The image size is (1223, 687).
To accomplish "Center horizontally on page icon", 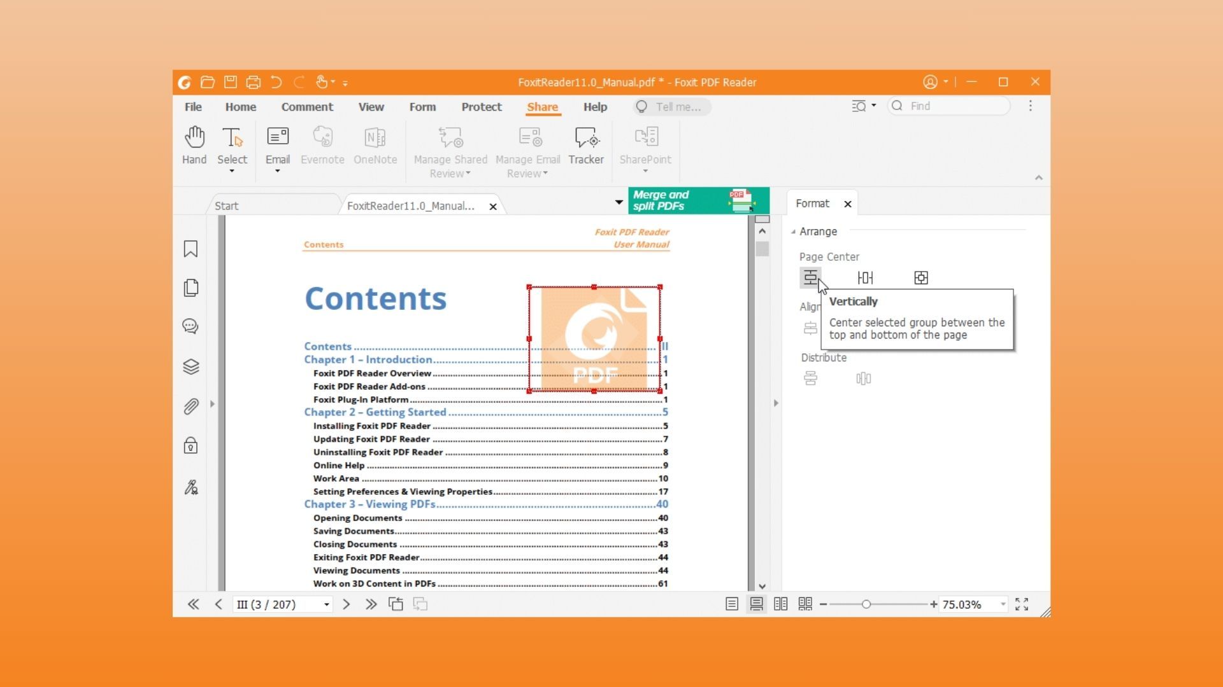I will [865, 278].
